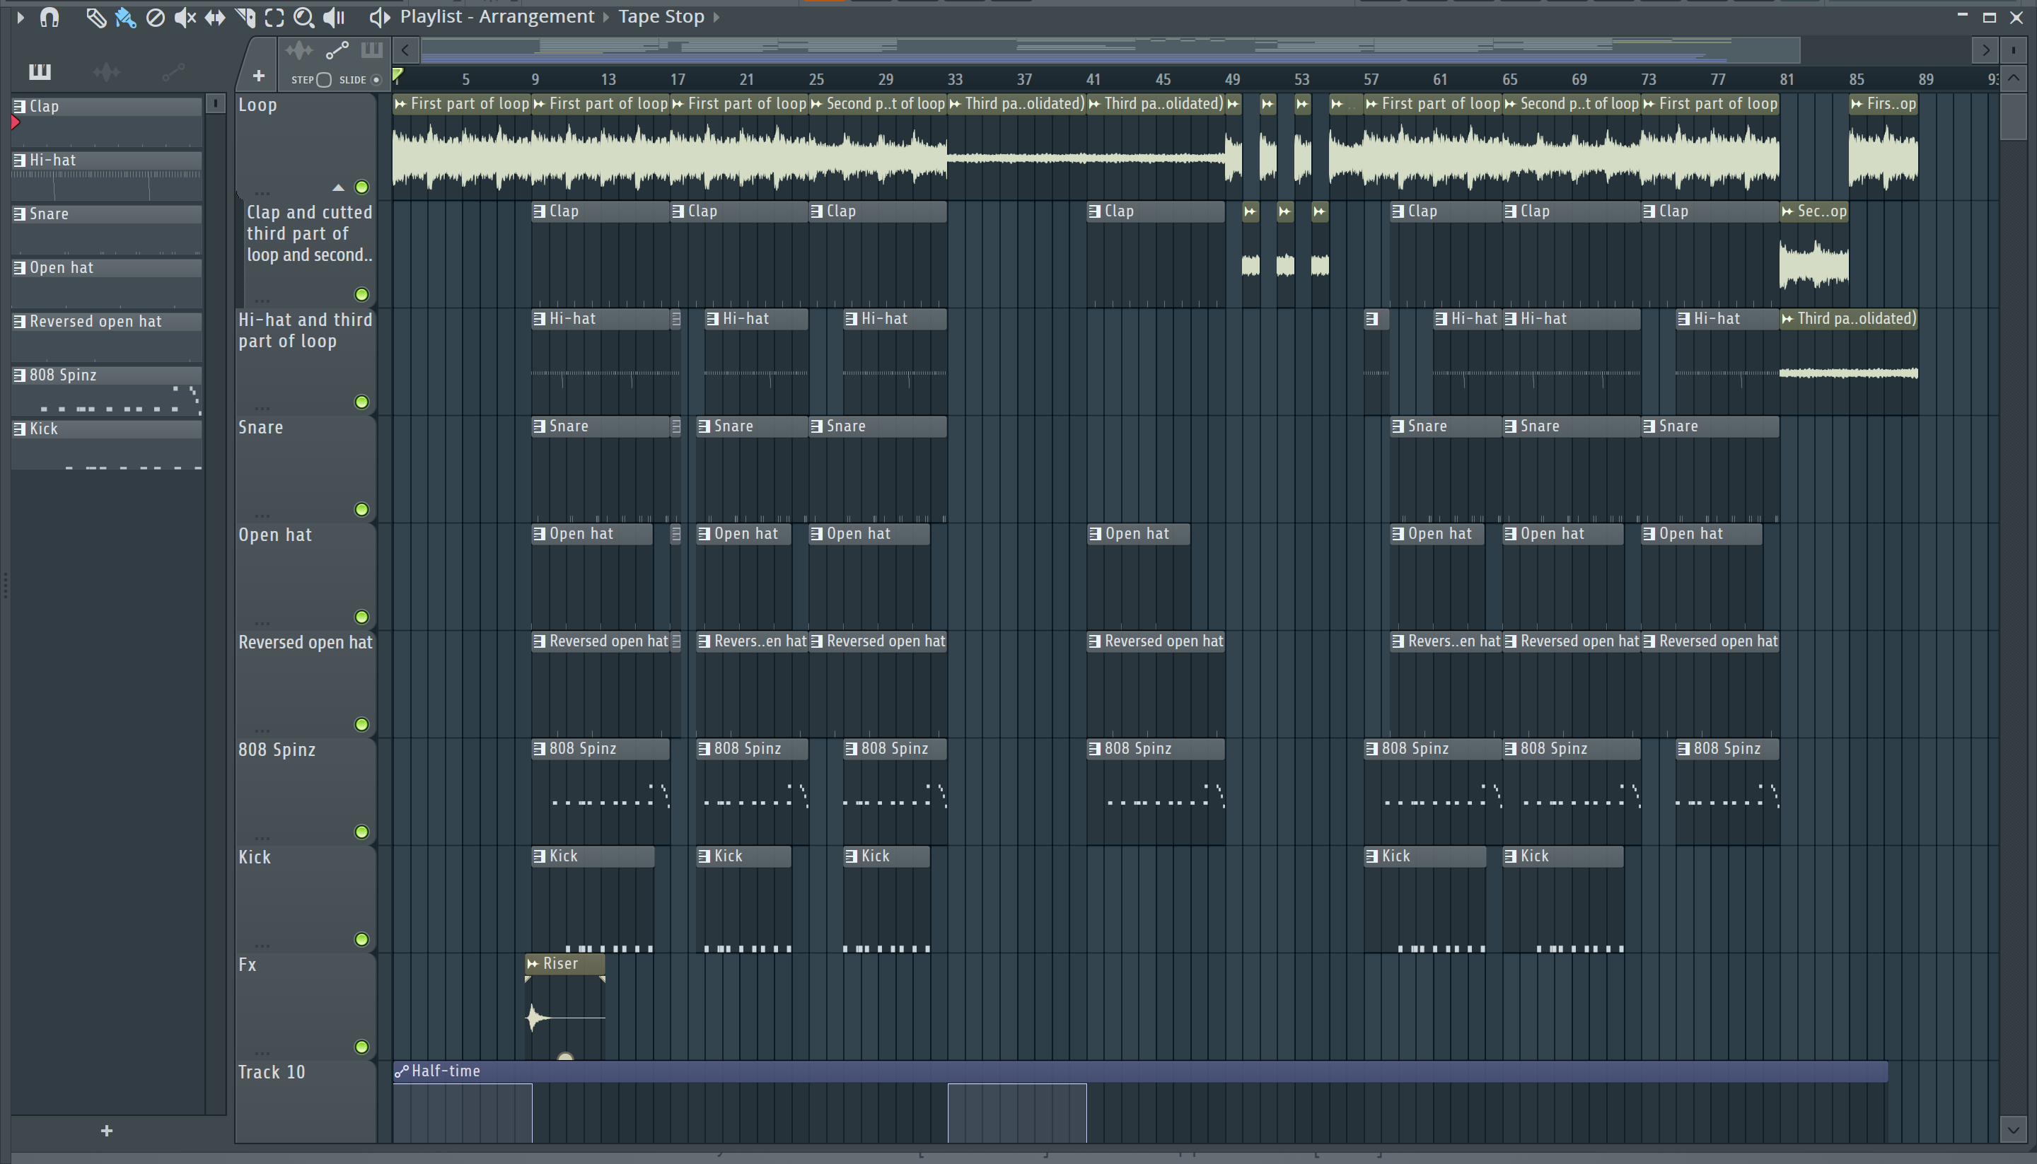Select the Draw pencil tool
The image size is (2037, 1164).
95,17
